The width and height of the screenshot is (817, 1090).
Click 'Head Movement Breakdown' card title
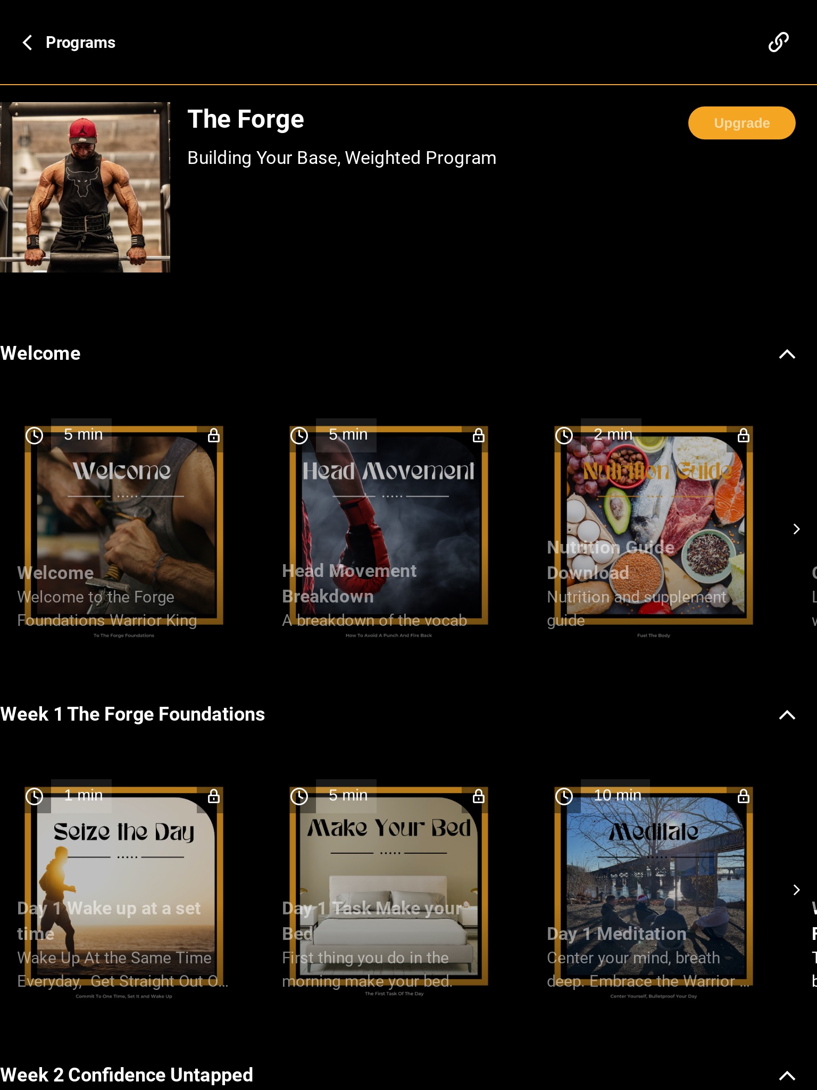349,583
